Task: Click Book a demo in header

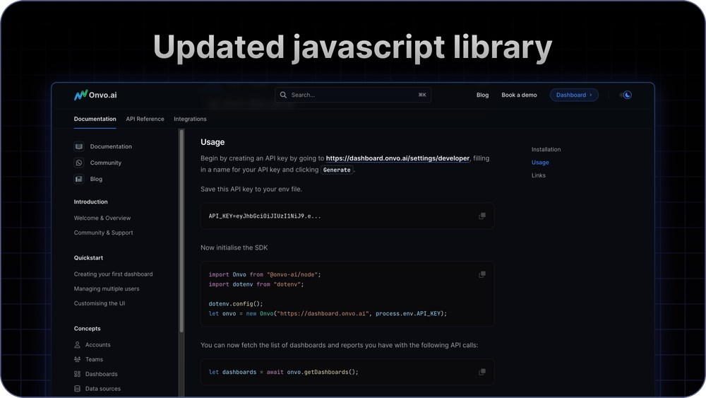Action: 519,95
